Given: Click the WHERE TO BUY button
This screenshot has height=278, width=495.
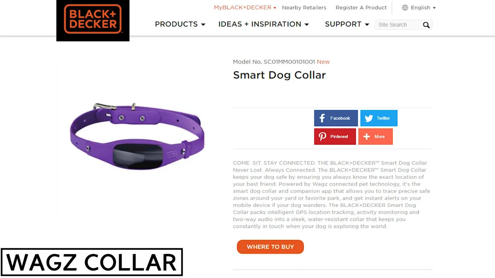Looking at the screenshot, I should pos(270,247).
